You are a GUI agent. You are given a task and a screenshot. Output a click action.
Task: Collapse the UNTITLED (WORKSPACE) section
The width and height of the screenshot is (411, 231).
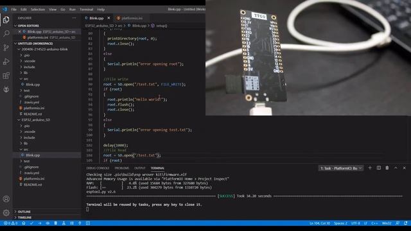click(33, 44)
